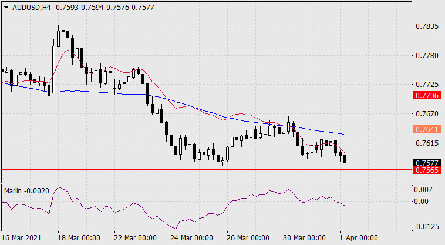Click the 24 Mar 00:00 time label
445x245 pixels.
coord(191,237)
